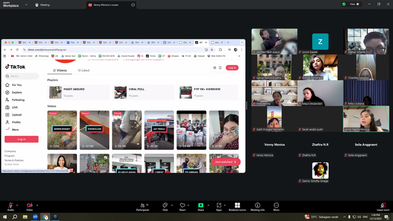Show Meeting info

(x=257, y=206)
